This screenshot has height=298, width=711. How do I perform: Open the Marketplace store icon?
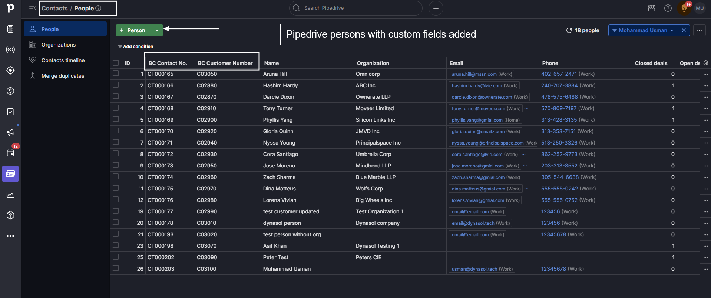[652, 8]
